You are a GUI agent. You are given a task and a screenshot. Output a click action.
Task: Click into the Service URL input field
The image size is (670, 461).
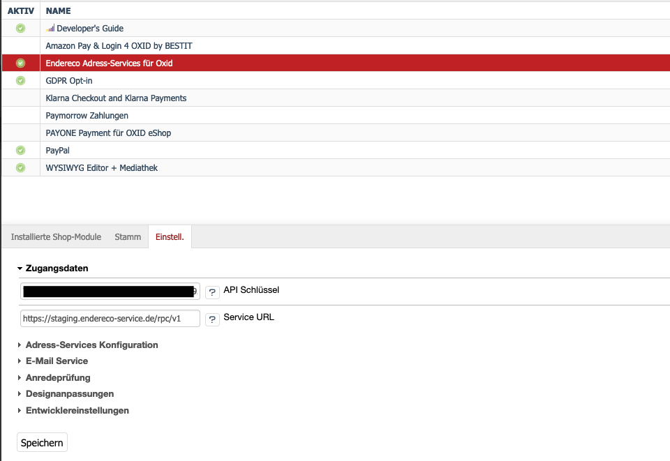tap(110, 319)
